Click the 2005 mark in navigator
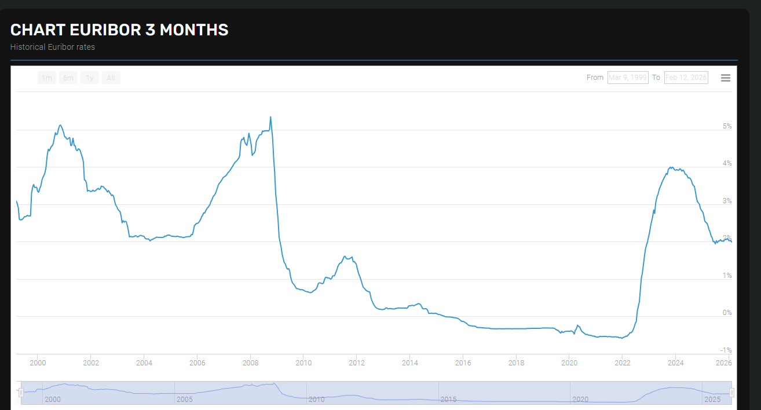761x410 pixels. click(185, 400)
